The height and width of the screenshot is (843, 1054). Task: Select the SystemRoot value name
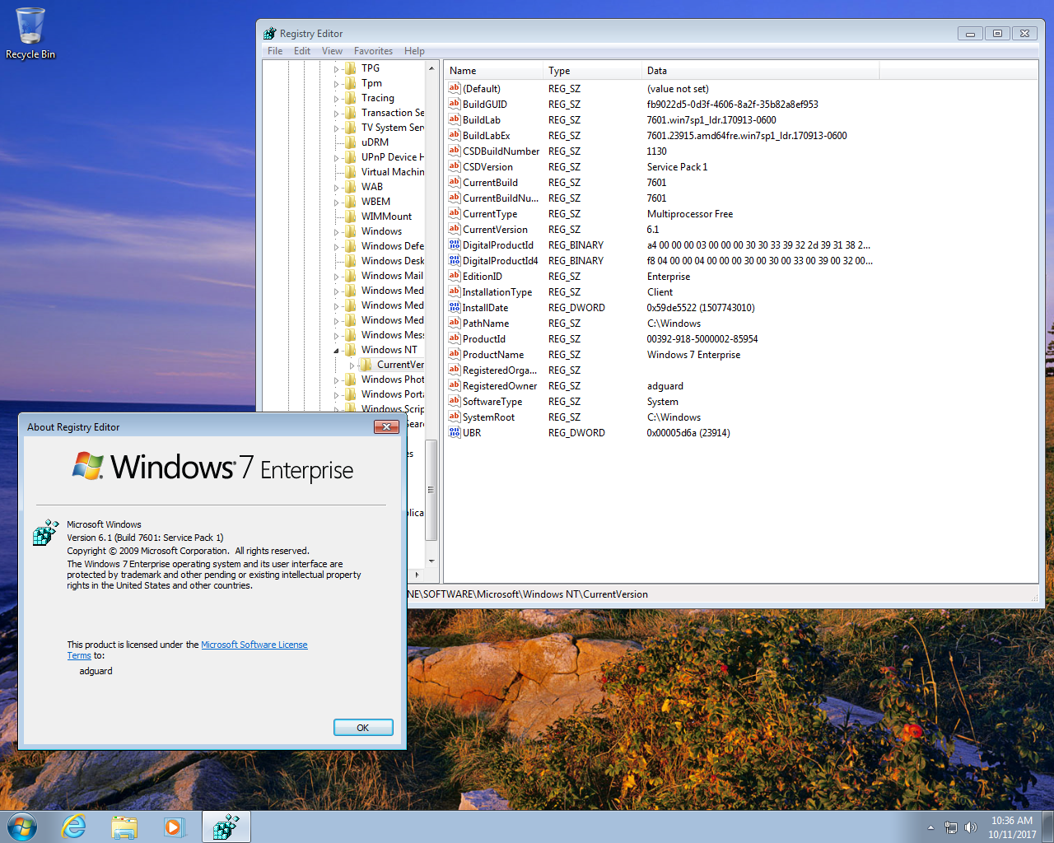pyautogui.click(x=488, y=417)
